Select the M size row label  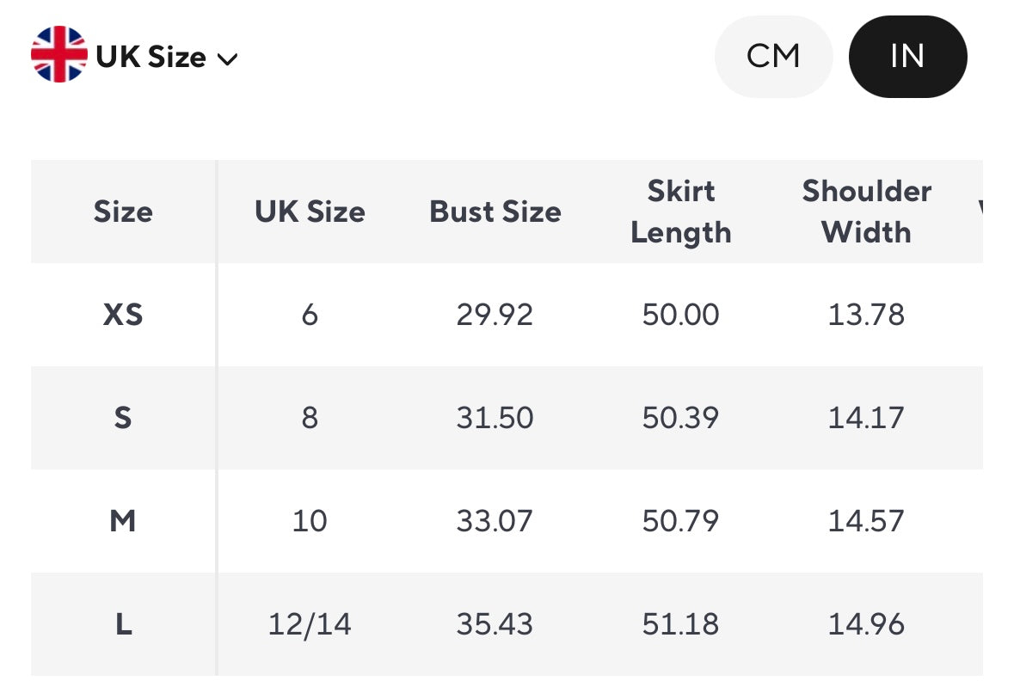point(123,521)
